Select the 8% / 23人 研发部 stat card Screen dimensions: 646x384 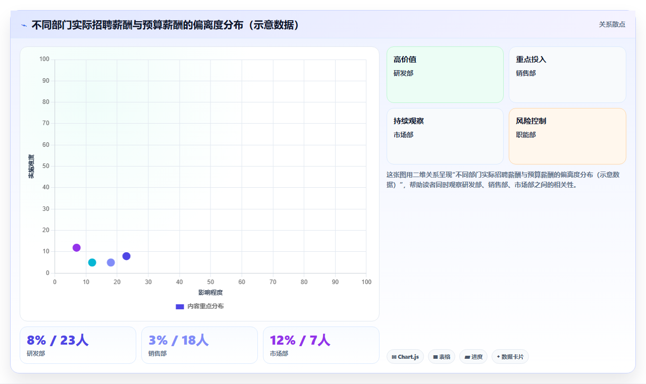coord(78,345)
